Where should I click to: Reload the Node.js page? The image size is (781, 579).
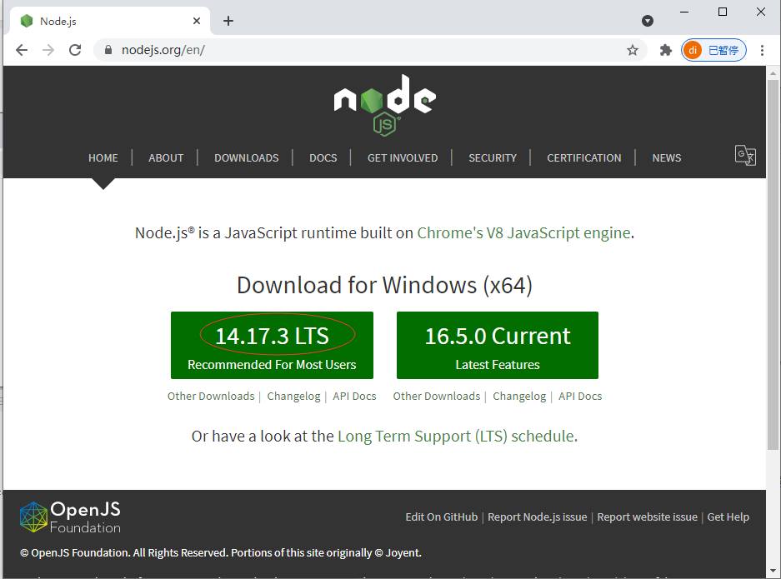[x=75, y=50]
